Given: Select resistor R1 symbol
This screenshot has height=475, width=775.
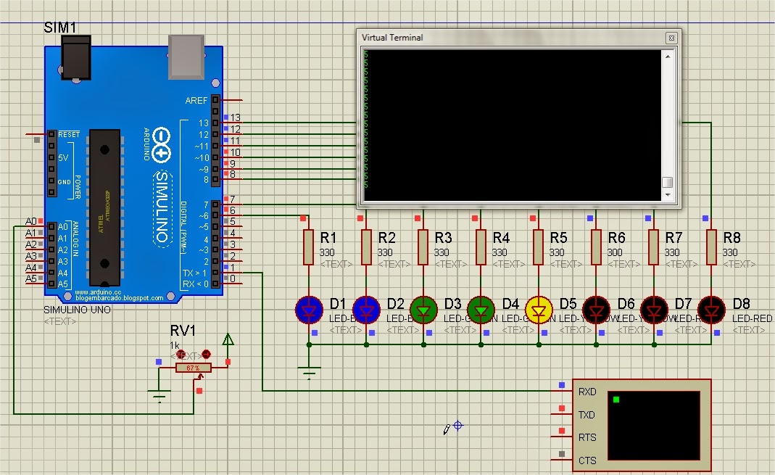Looking at the screenshot, I should pos(310,247).
